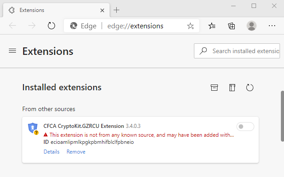This screenshot has width=284, height=177.
Task: Open the user profile avatar
Action: tap(252, 26)
